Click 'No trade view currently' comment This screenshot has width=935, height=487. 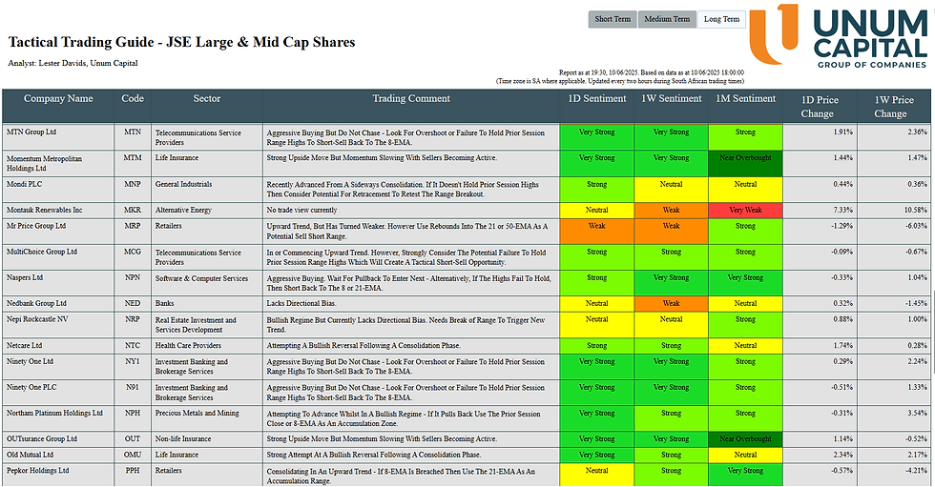[x=301, y=211]
